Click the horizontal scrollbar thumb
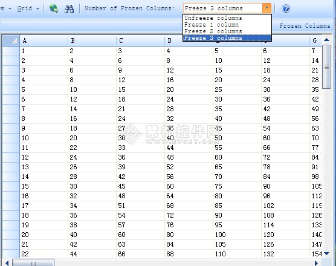This screenshot has width=336, height=266. [x=33, y=263]
